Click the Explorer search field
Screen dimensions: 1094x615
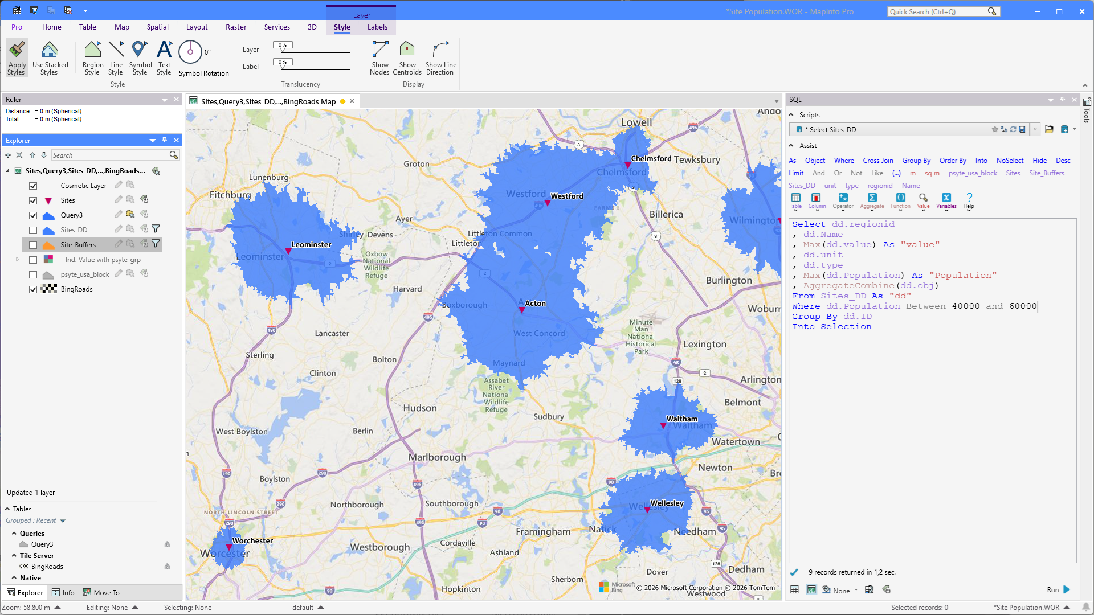tap(109, 155)
